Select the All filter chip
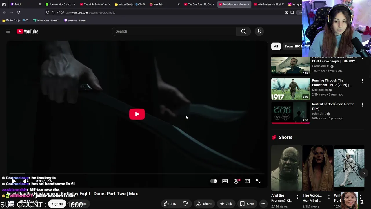This screenshot has height=209, width=371. [x=276, y=46]
